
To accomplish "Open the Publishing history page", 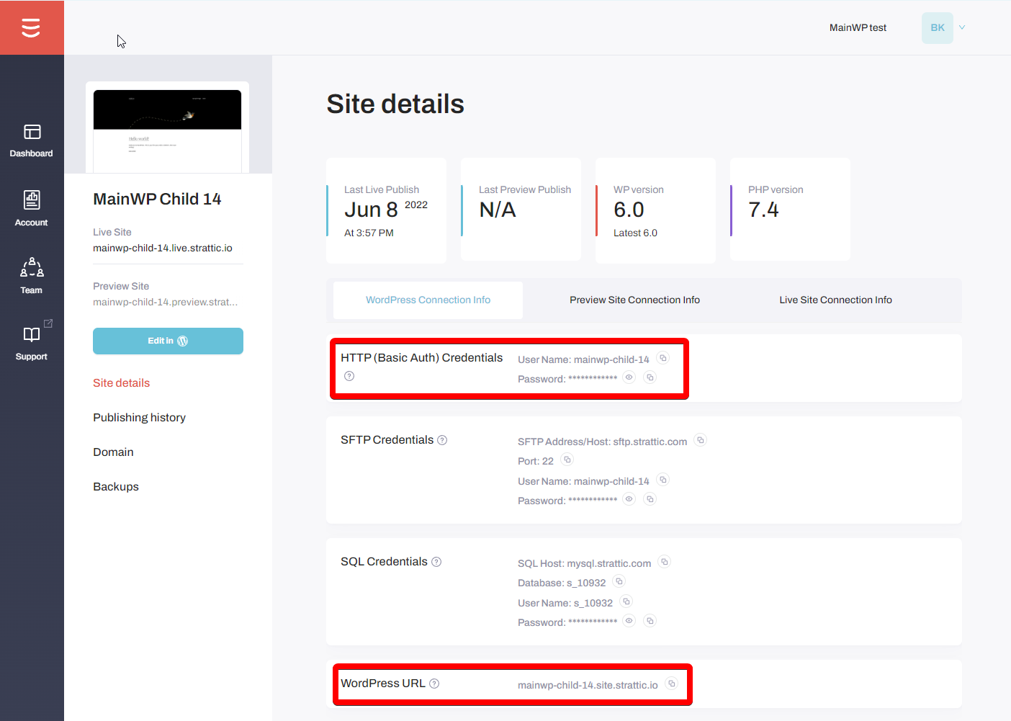I will 139,417.
